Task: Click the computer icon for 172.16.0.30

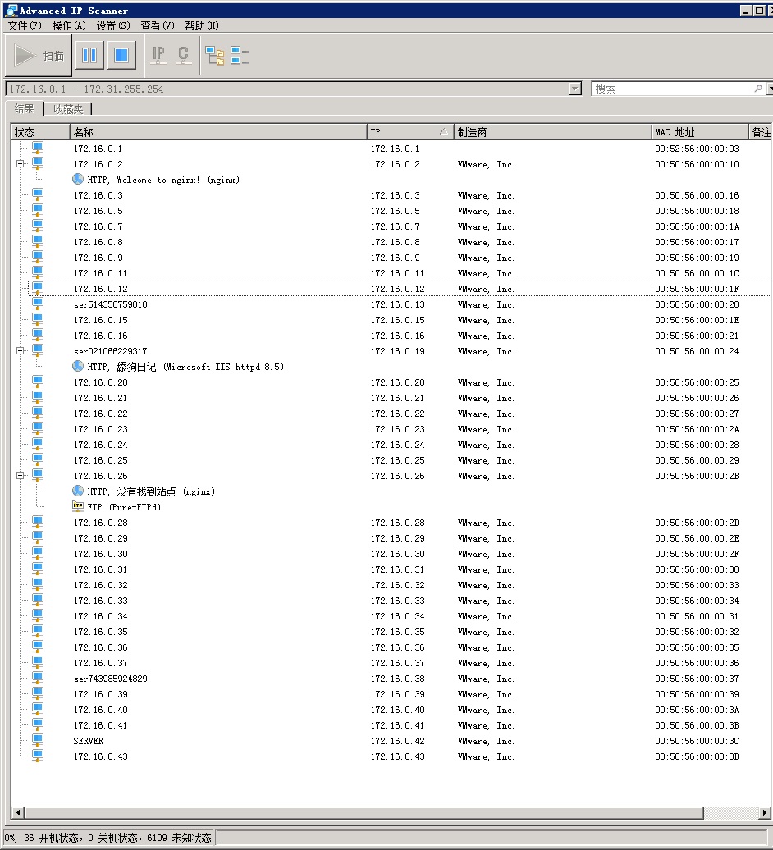Action: (x=38, y=554)
